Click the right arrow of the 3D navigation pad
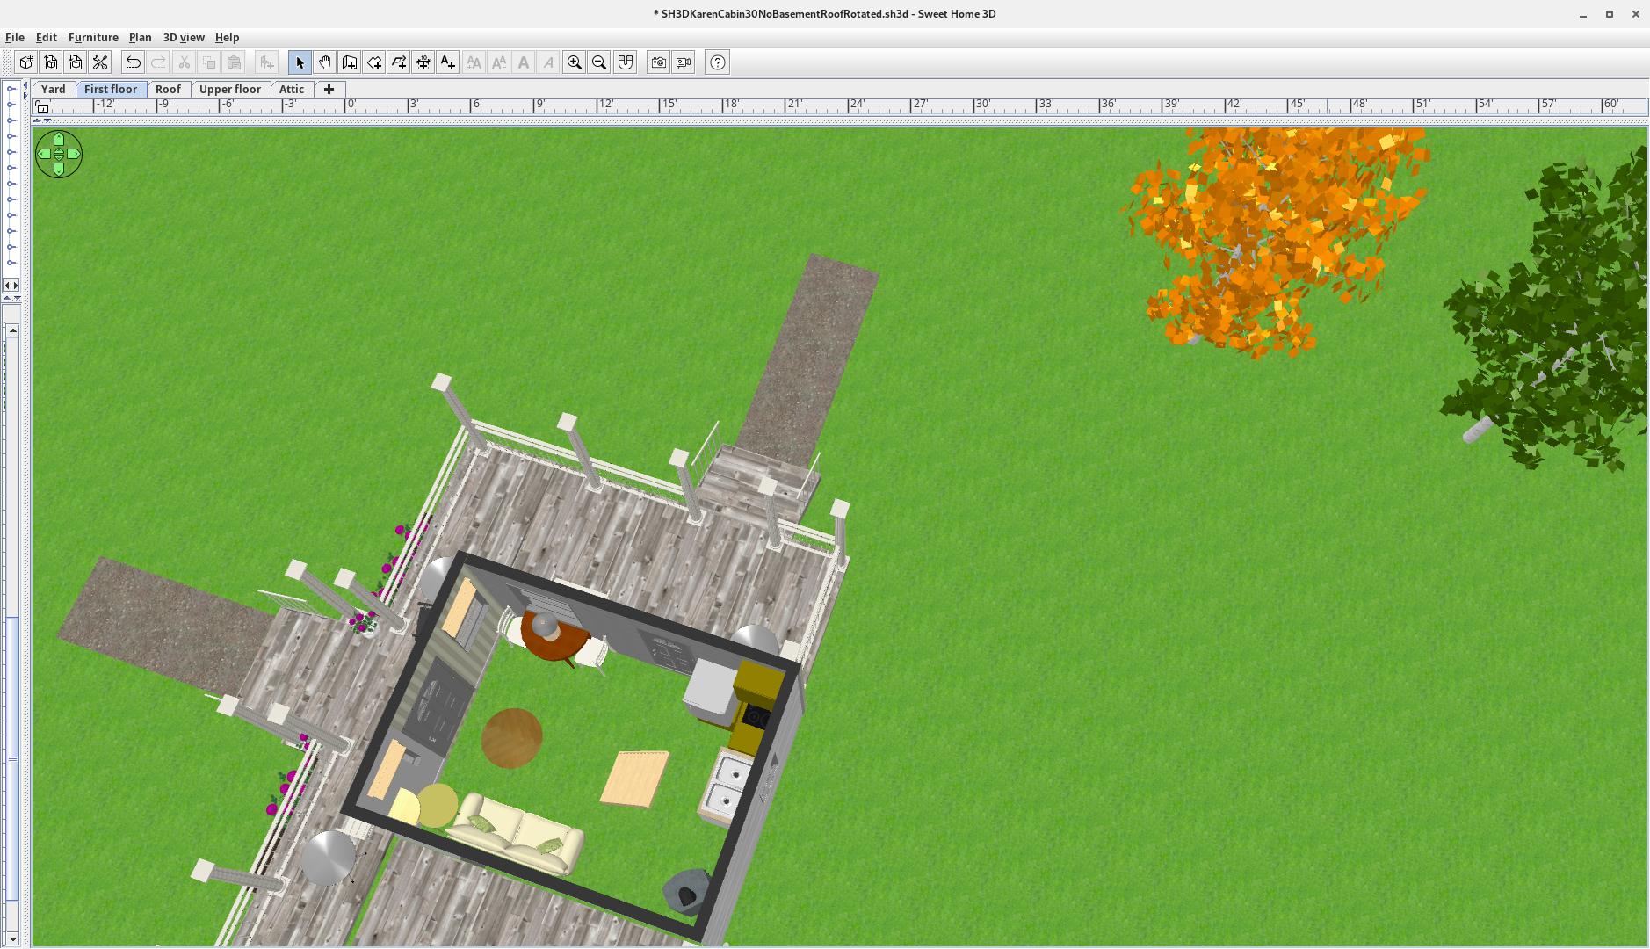Image resolution: width=1650 pixels, height=949 pixels. (x=74, y=155)
